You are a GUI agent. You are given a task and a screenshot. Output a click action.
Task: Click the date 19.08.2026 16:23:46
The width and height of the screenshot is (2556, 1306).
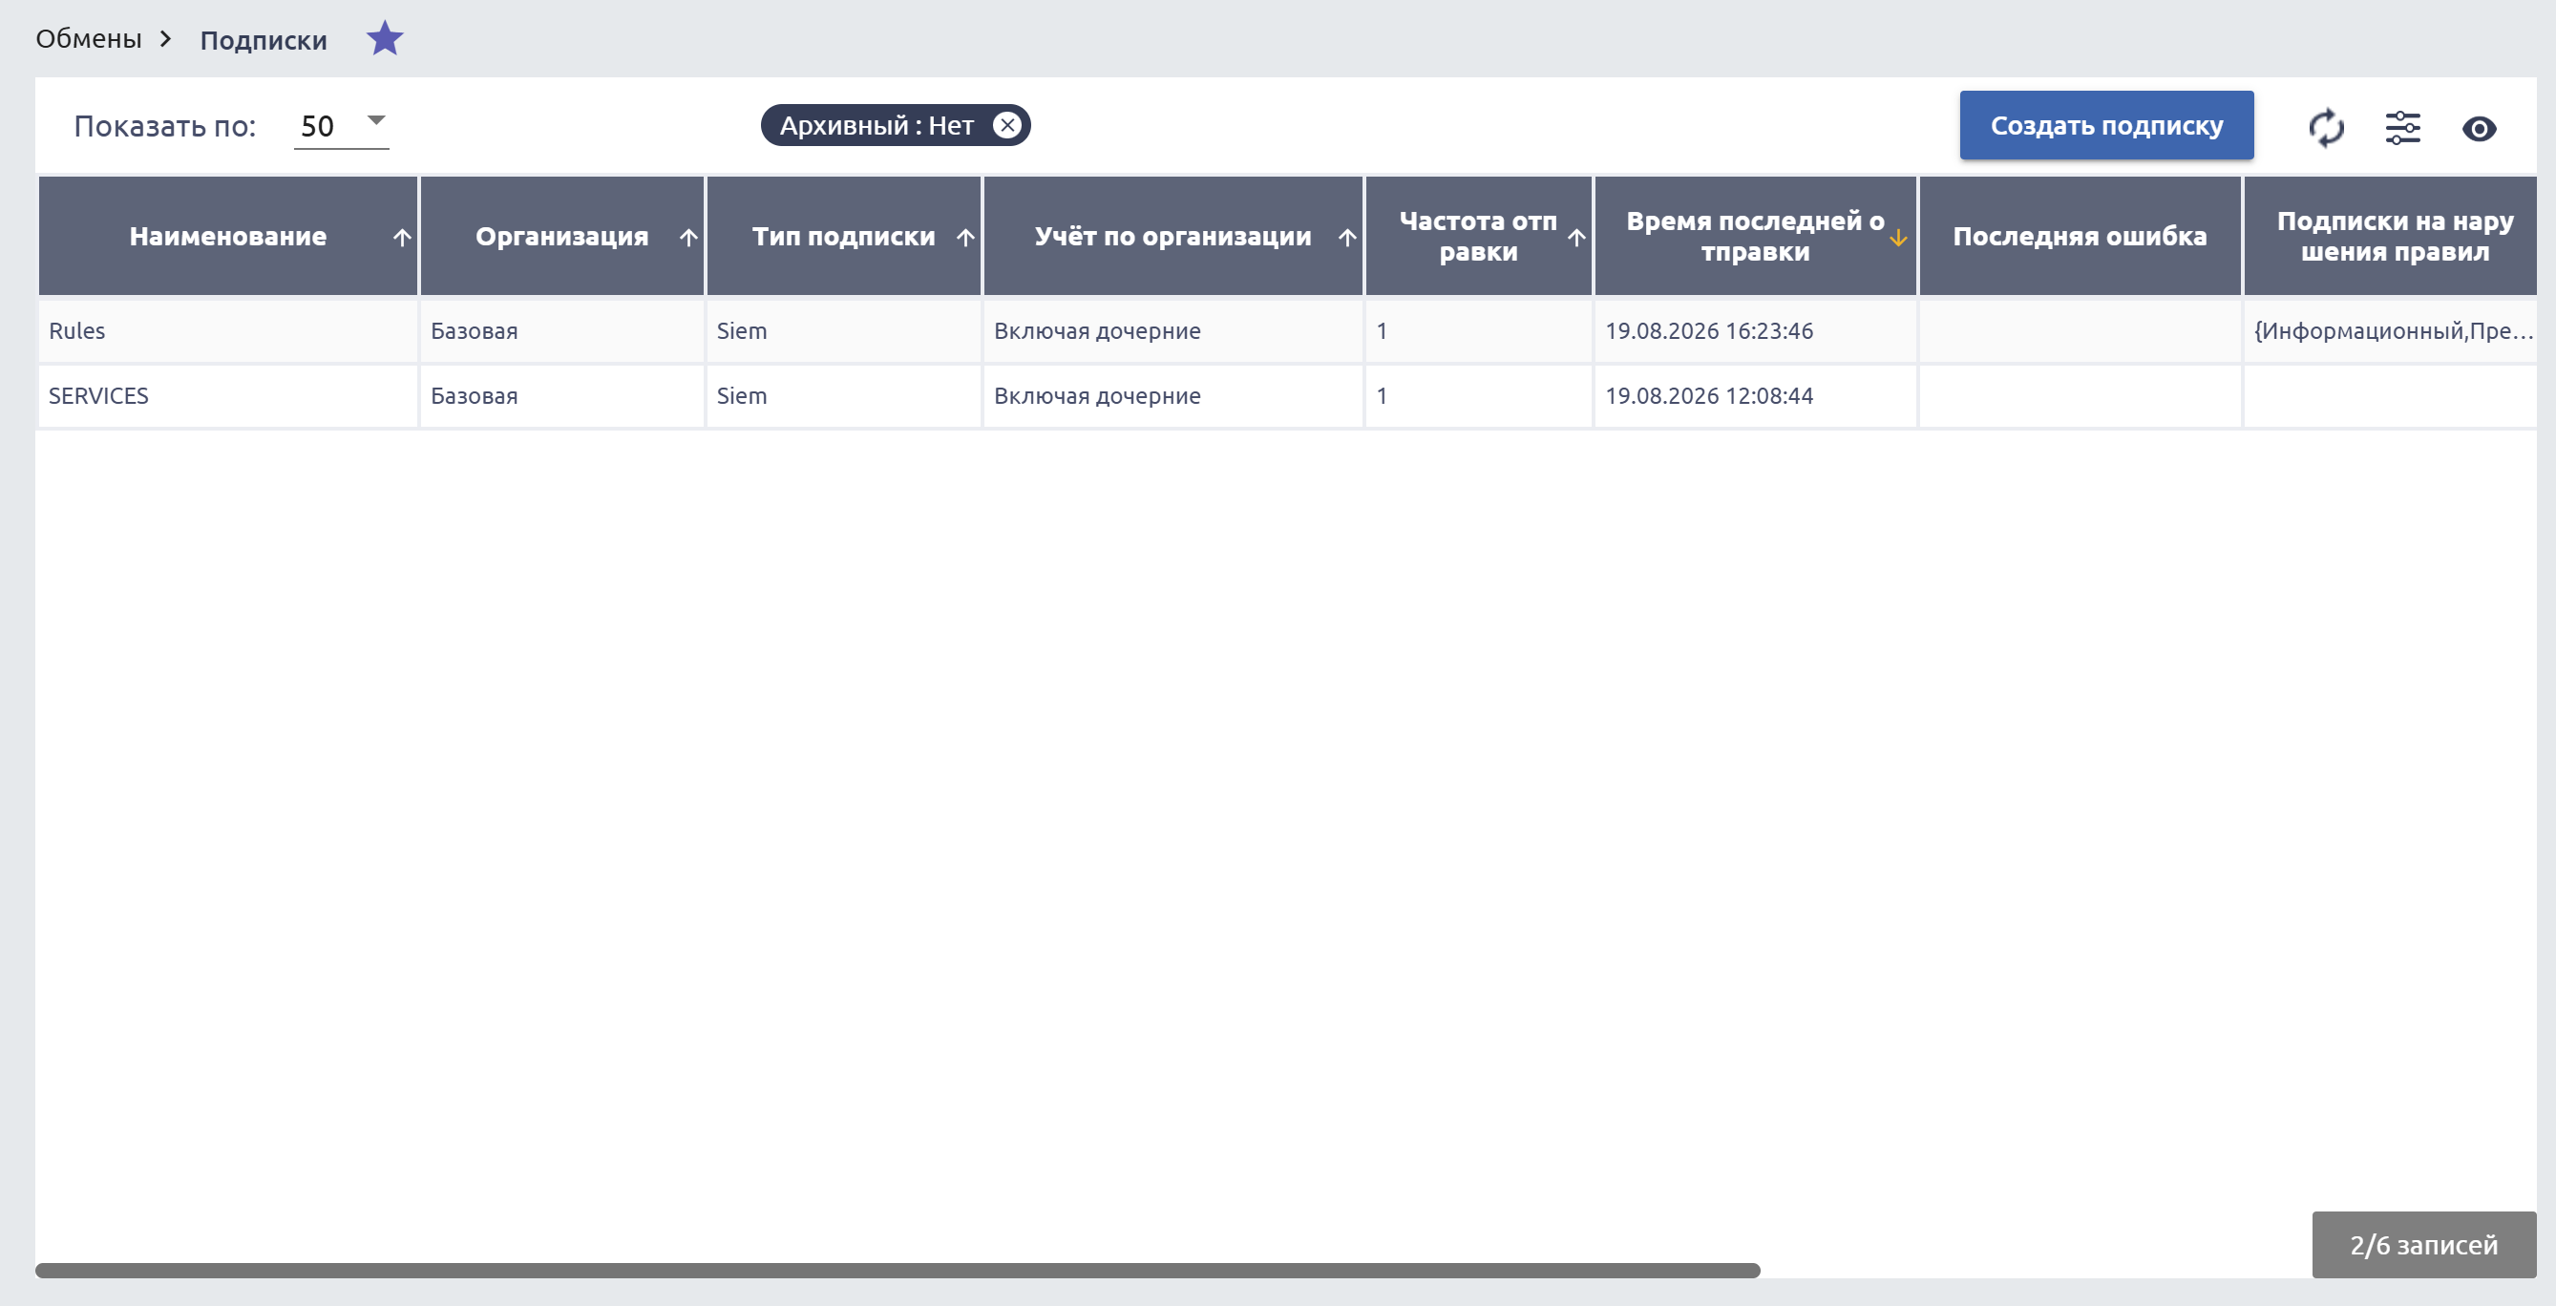[1709, 330]
